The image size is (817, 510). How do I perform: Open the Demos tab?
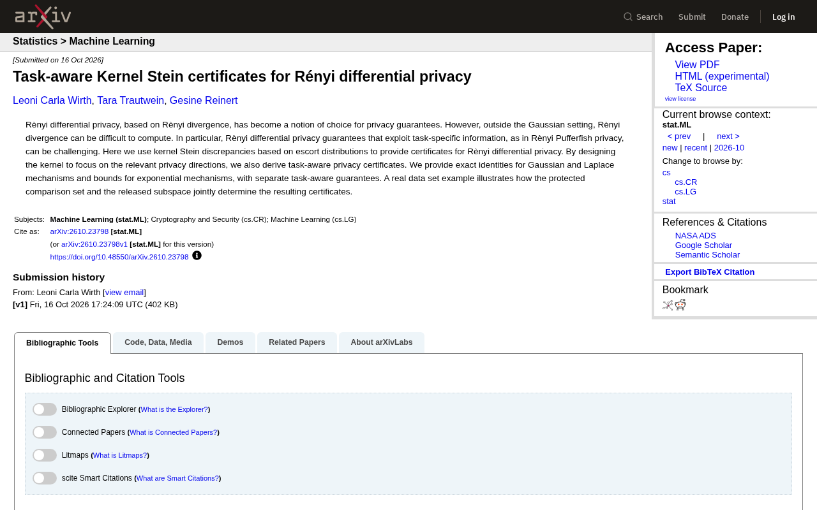coord(230,342)
